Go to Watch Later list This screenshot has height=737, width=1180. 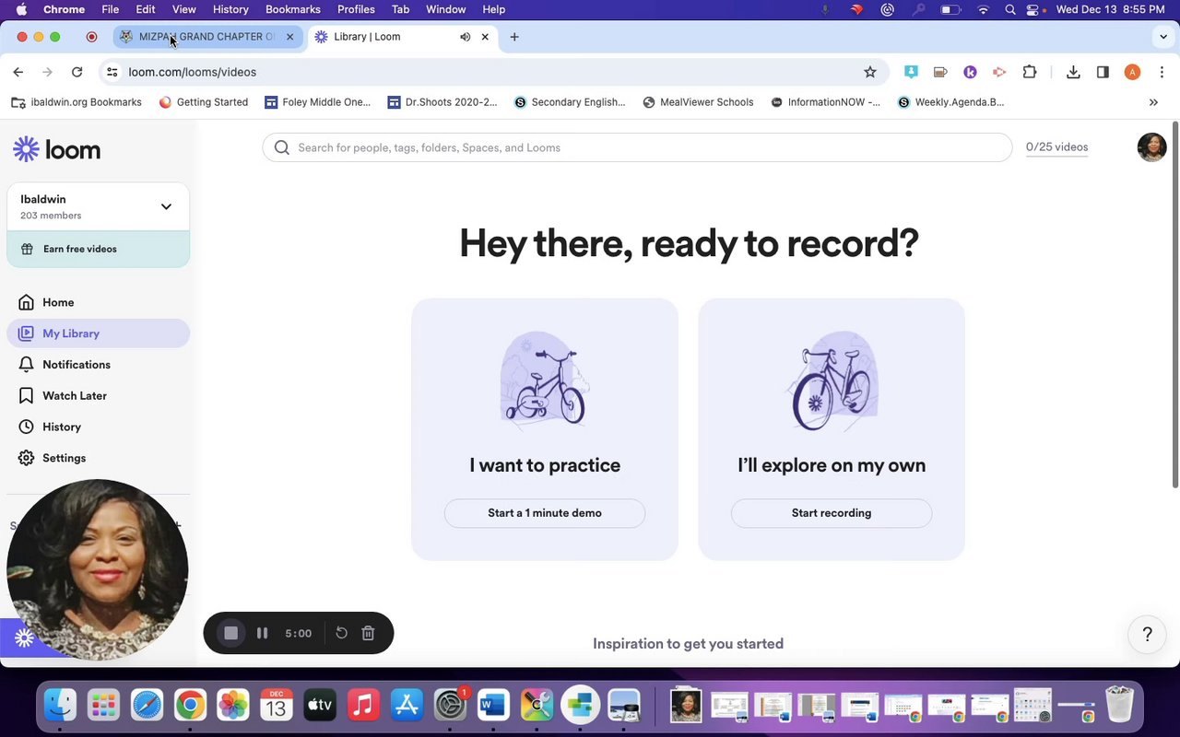coord(98,396)
